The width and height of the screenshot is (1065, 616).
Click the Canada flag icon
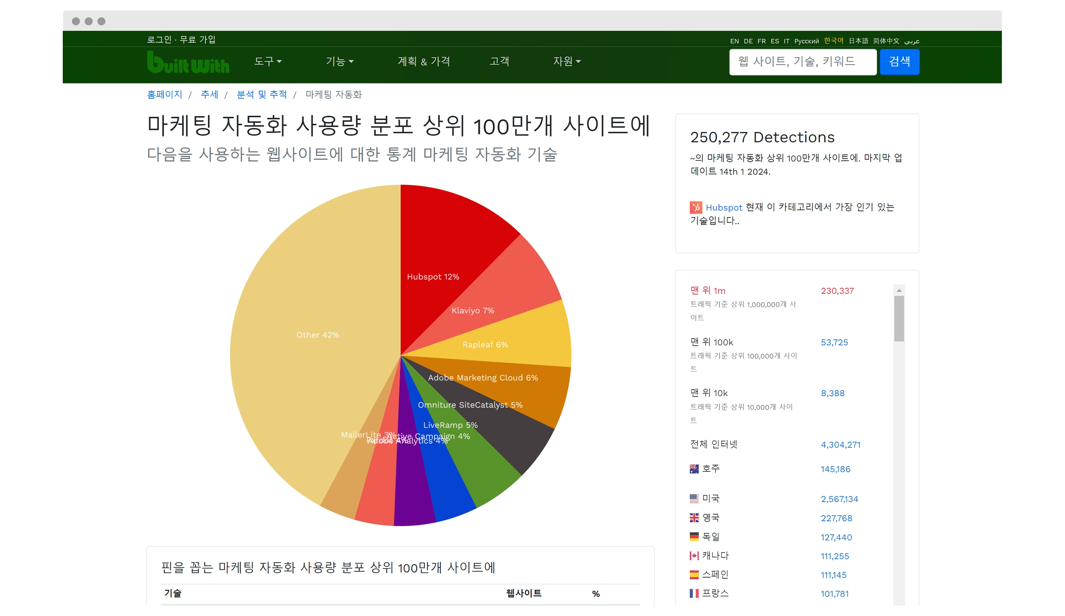click(x=694, y=556)
